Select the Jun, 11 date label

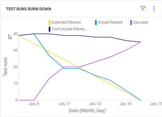pos(64,104)
